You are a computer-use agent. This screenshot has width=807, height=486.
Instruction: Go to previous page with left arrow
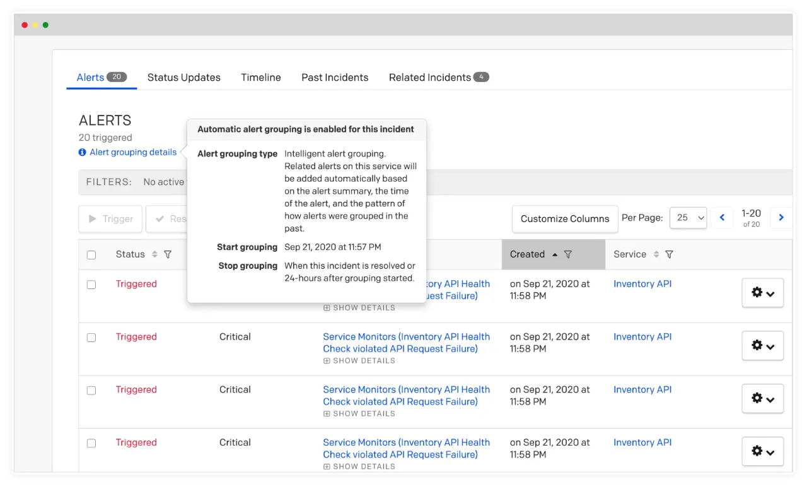click(722, 218)
